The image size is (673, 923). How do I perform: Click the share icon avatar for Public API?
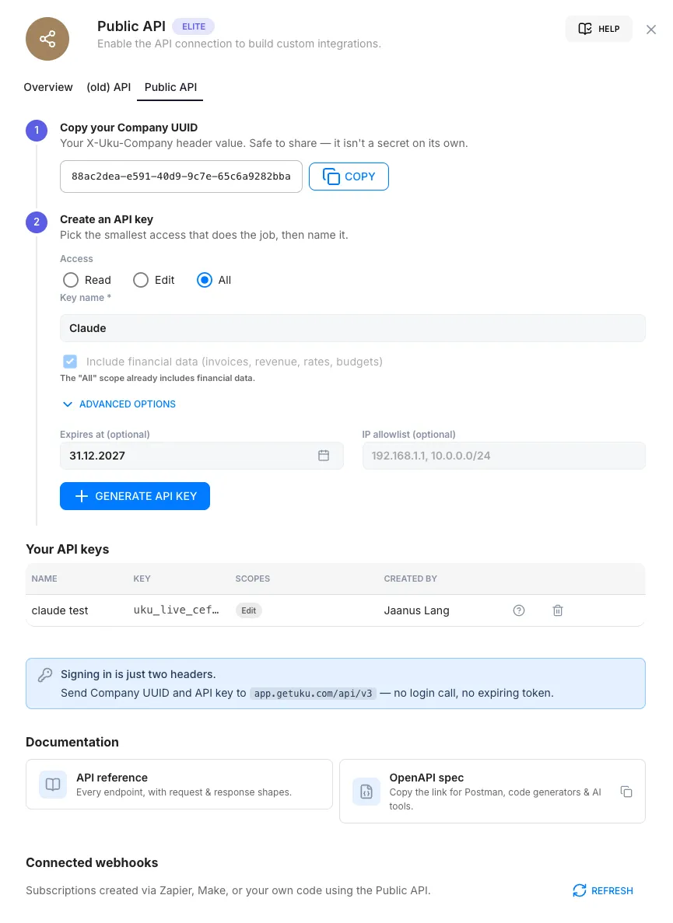[x=47, y=39]
